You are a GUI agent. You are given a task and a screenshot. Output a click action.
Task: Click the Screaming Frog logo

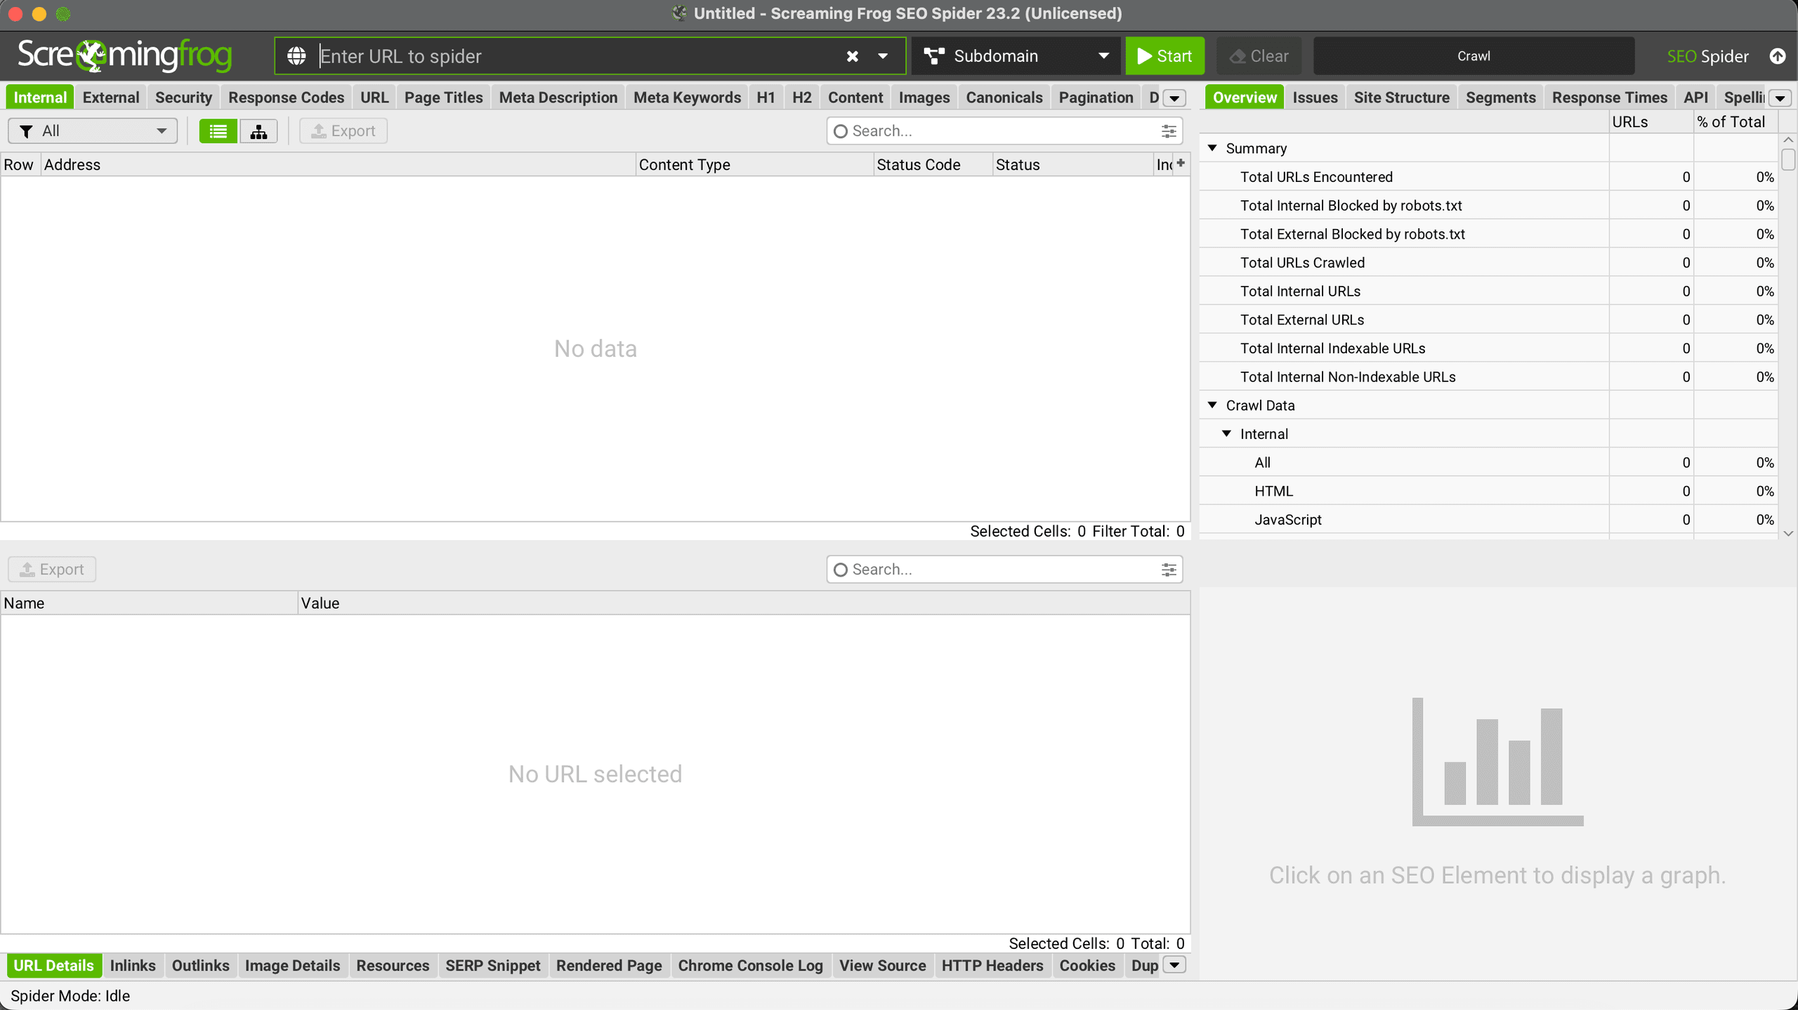(125, 55)
